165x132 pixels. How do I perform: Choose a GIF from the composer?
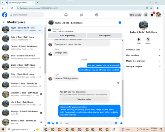coord(61,123)
